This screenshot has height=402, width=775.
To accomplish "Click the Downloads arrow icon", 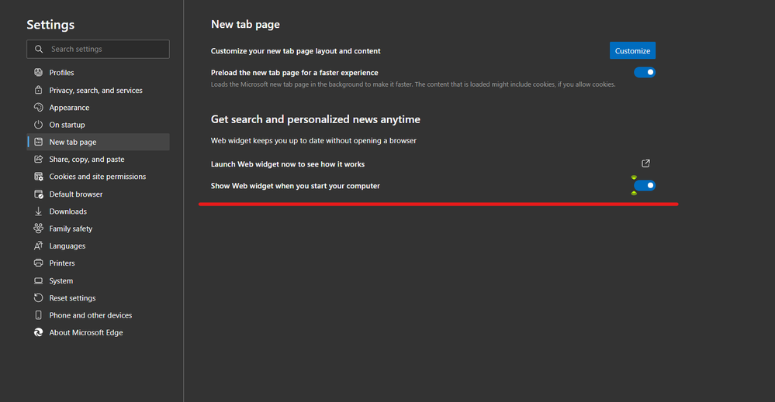I will (x=39, y=211).
